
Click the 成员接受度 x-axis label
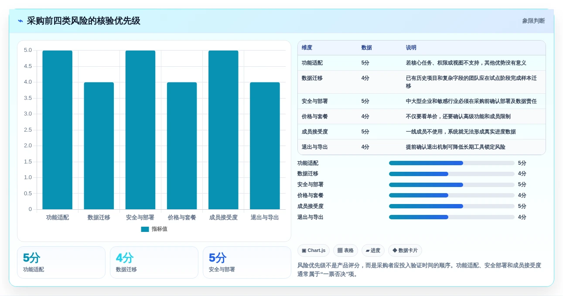[x=223, y=217]
